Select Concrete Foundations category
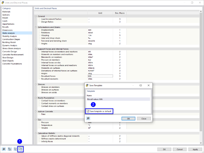Image resolution: width=204 pixels, height=153 pixels. [x=12, y=64]
